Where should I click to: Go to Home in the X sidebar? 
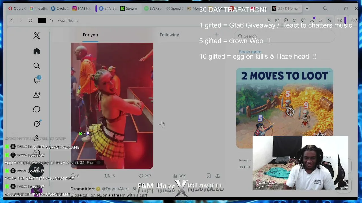tap(36, 51)
